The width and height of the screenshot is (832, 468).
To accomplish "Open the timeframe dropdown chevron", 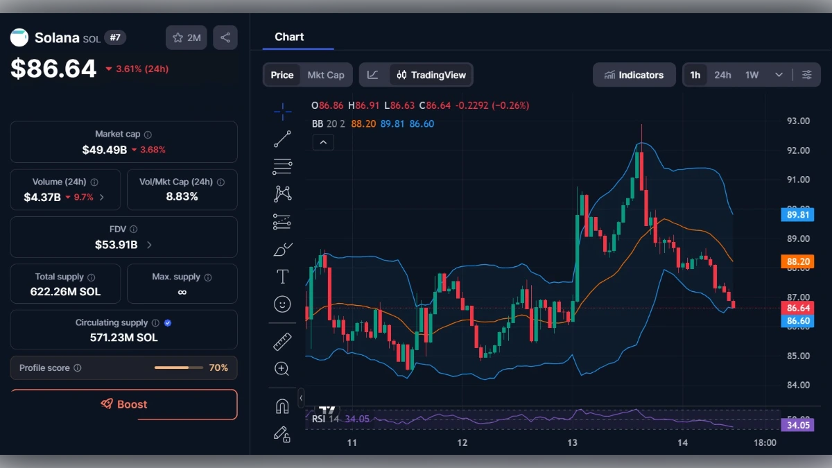I will 778,74.
